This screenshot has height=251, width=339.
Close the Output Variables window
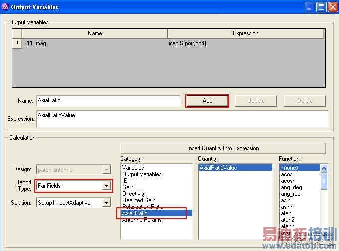tap(333, 7)
